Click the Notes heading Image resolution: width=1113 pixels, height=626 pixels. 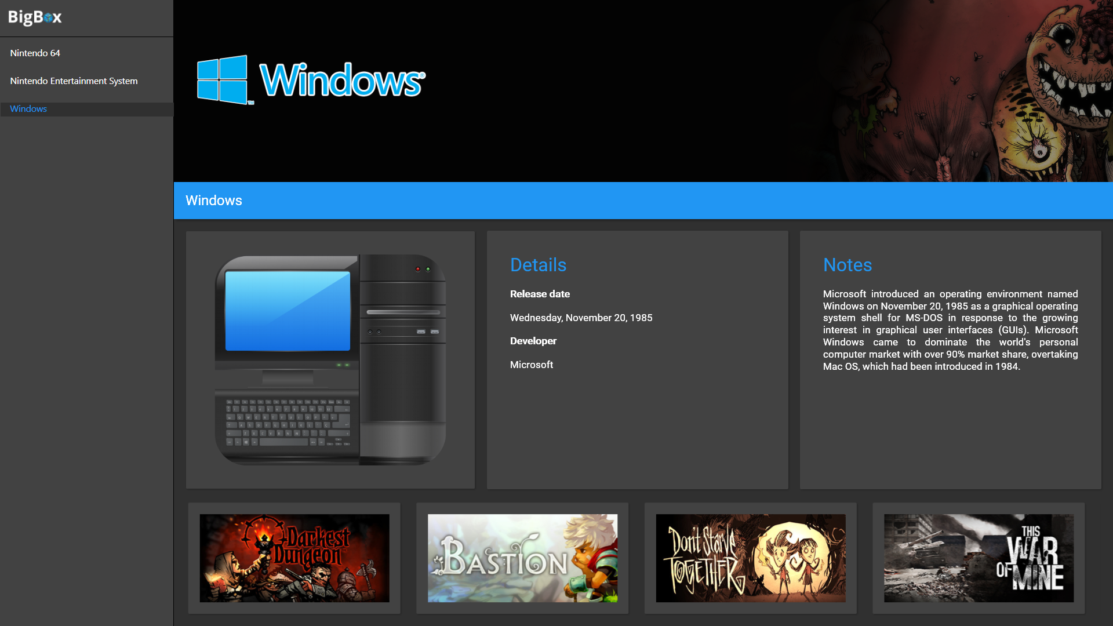848,265
